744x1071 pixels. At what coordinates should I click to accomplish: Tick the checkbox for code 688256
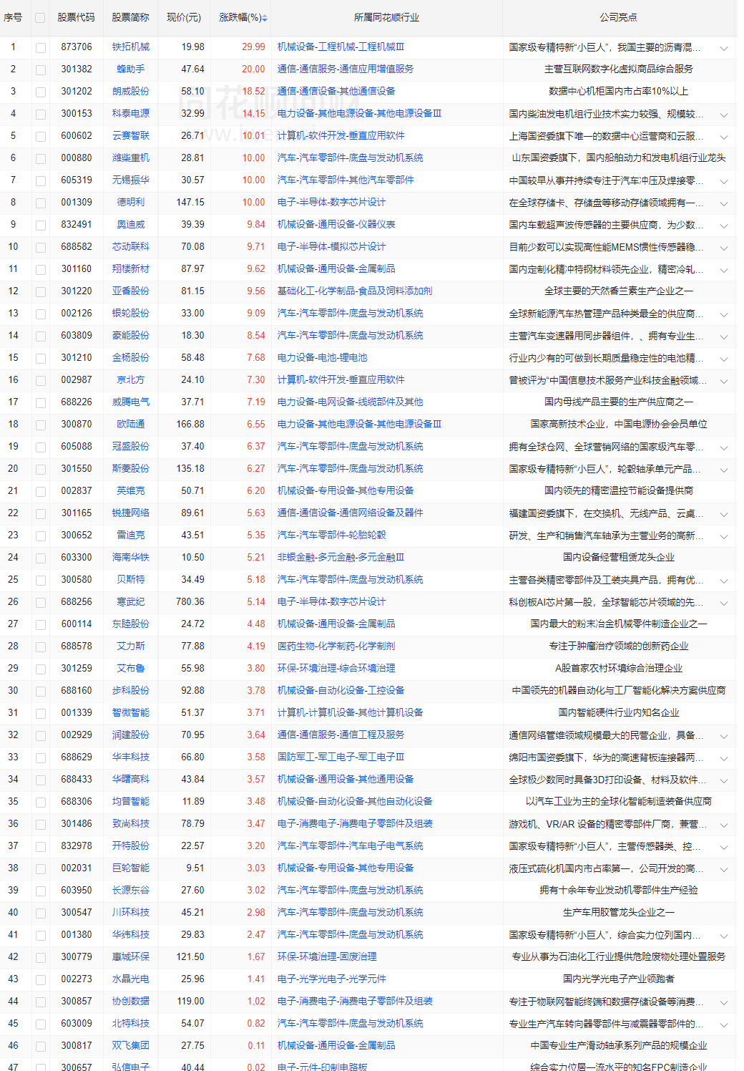pyautogui.click(x=40, y=603)
